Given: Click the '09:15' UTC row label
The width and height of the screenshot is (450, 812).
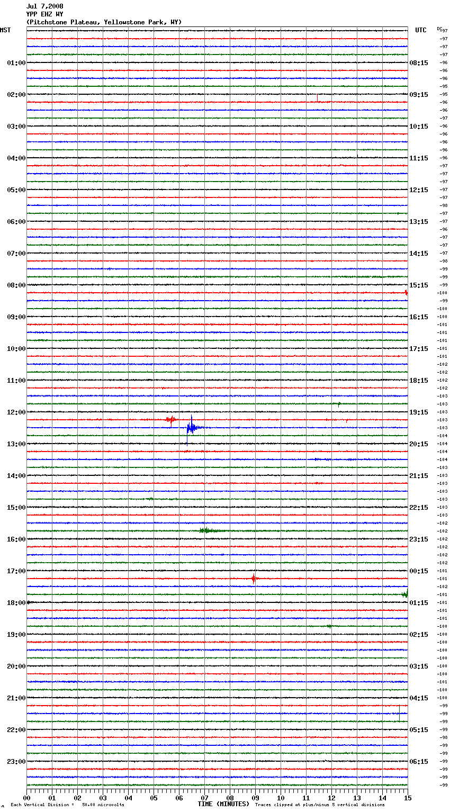Looking at the screenshot, I should pos(419,95).
